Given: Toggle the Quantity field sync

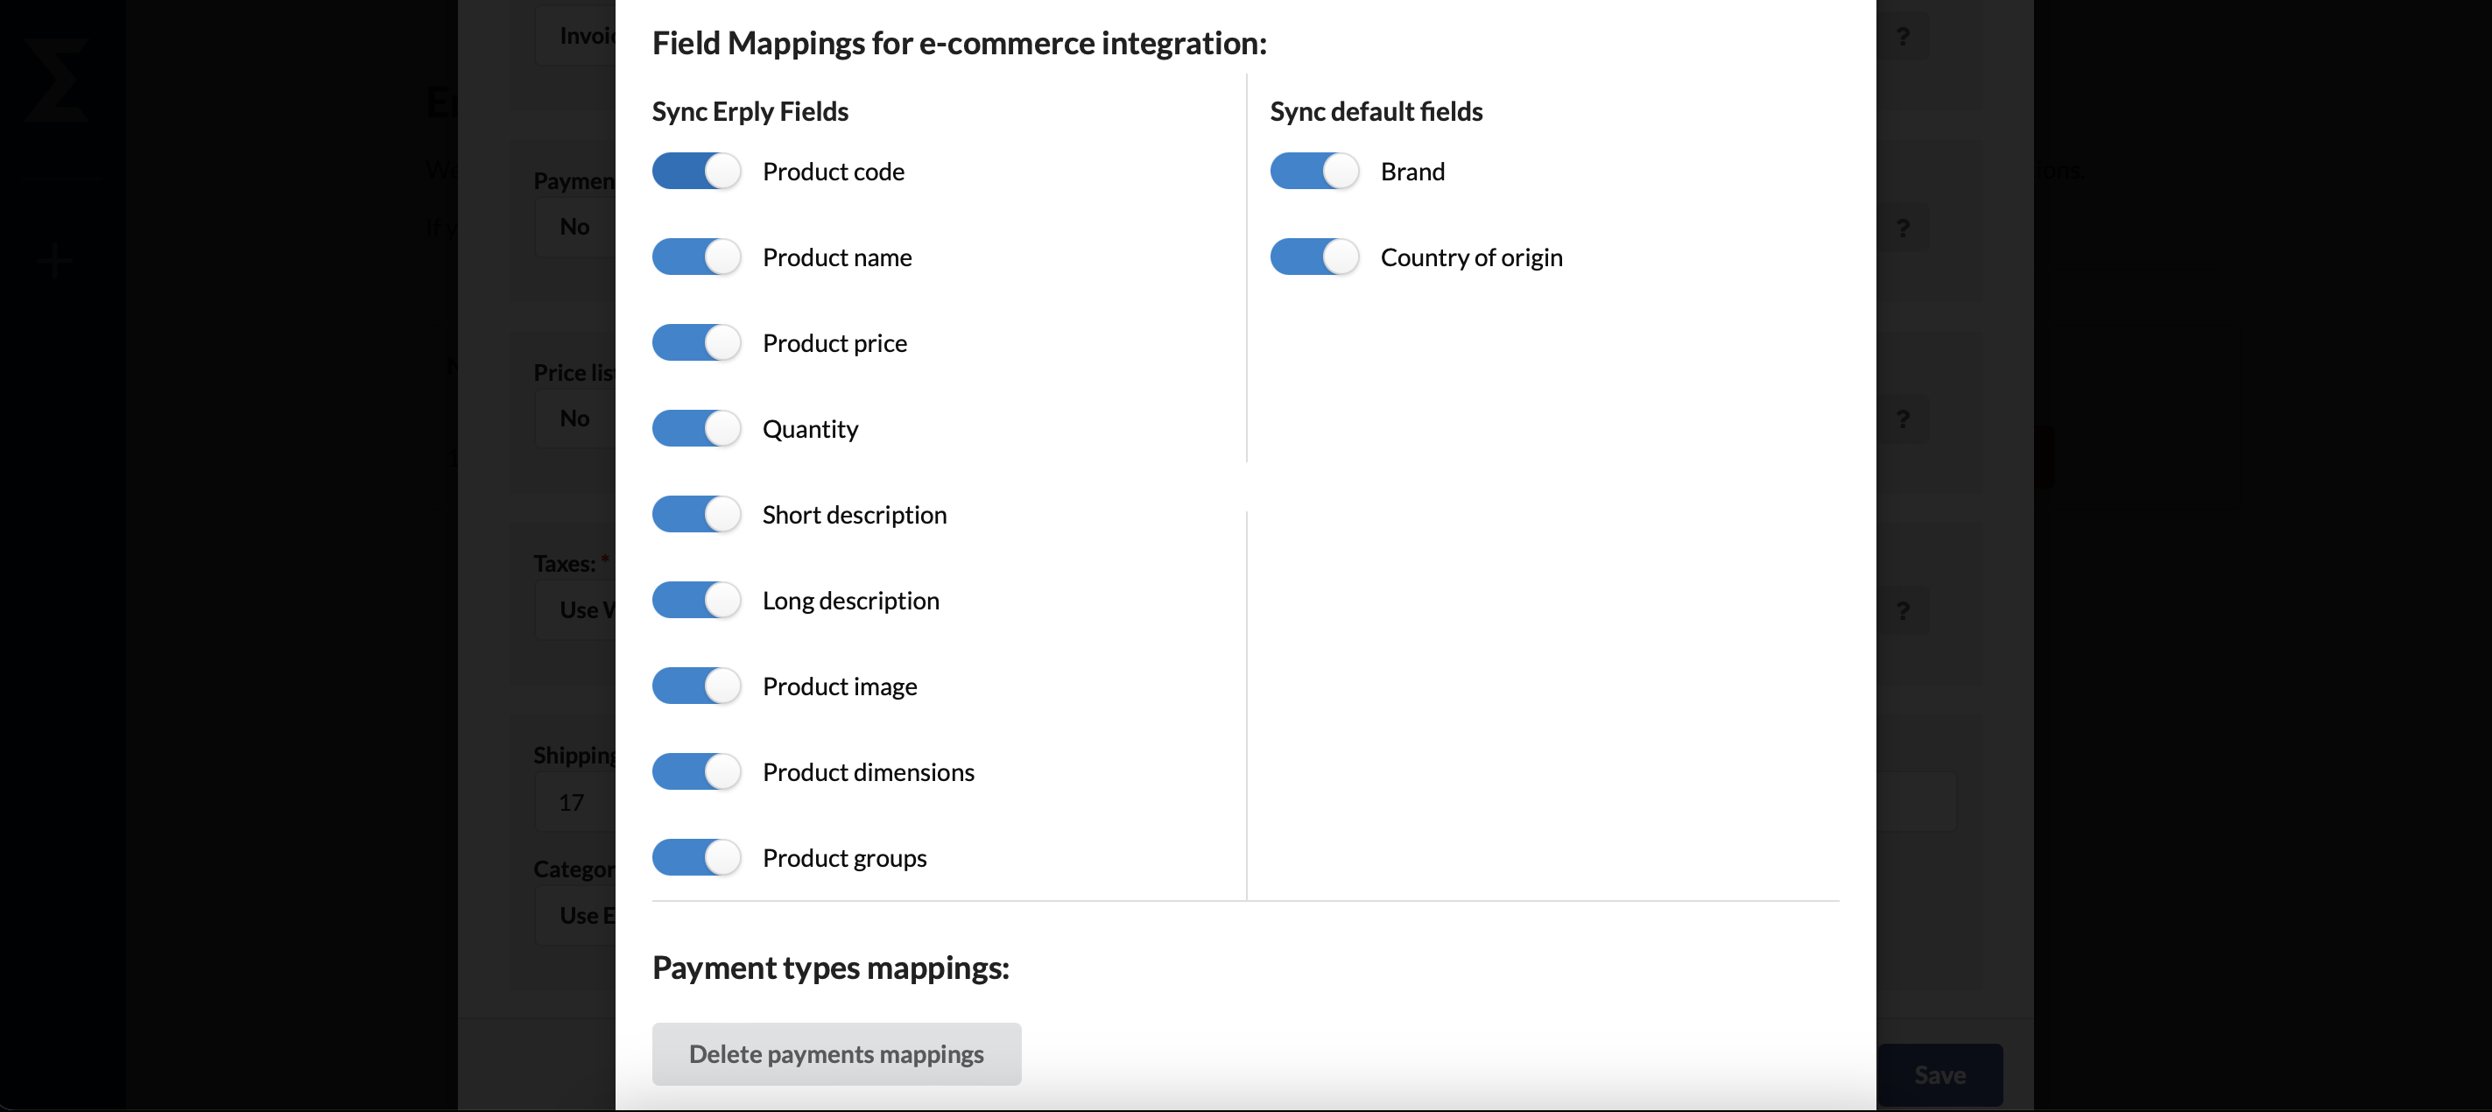Looking at the screenshot, I should 696,428.
